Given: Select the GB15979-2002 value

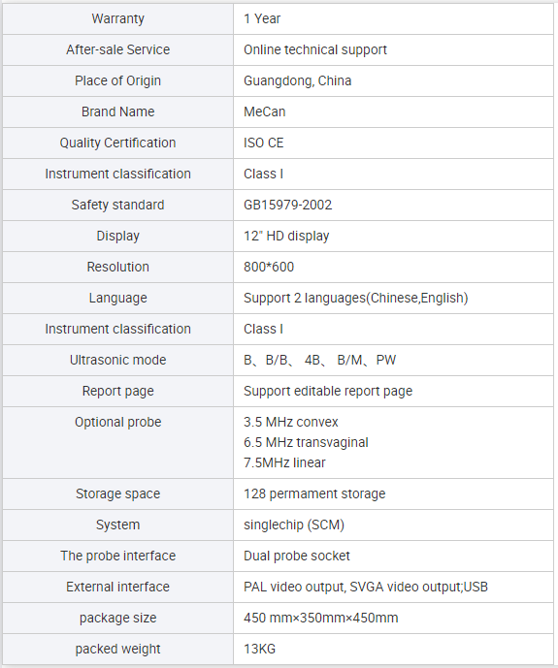Looking at the screenshot, I should pos(287,205).
